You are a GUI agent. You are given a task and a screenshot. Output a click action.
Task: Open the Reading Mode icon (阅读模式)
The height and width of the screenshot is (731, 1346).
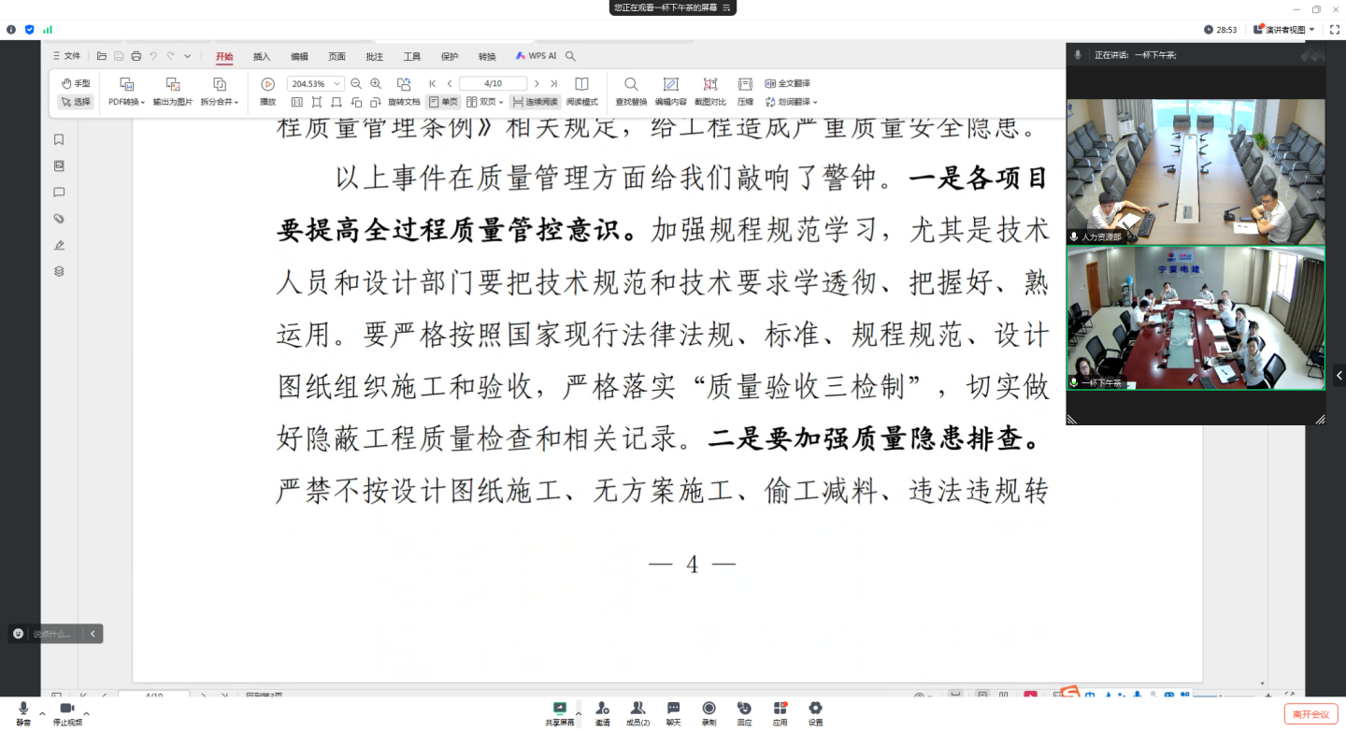(581, 84)
